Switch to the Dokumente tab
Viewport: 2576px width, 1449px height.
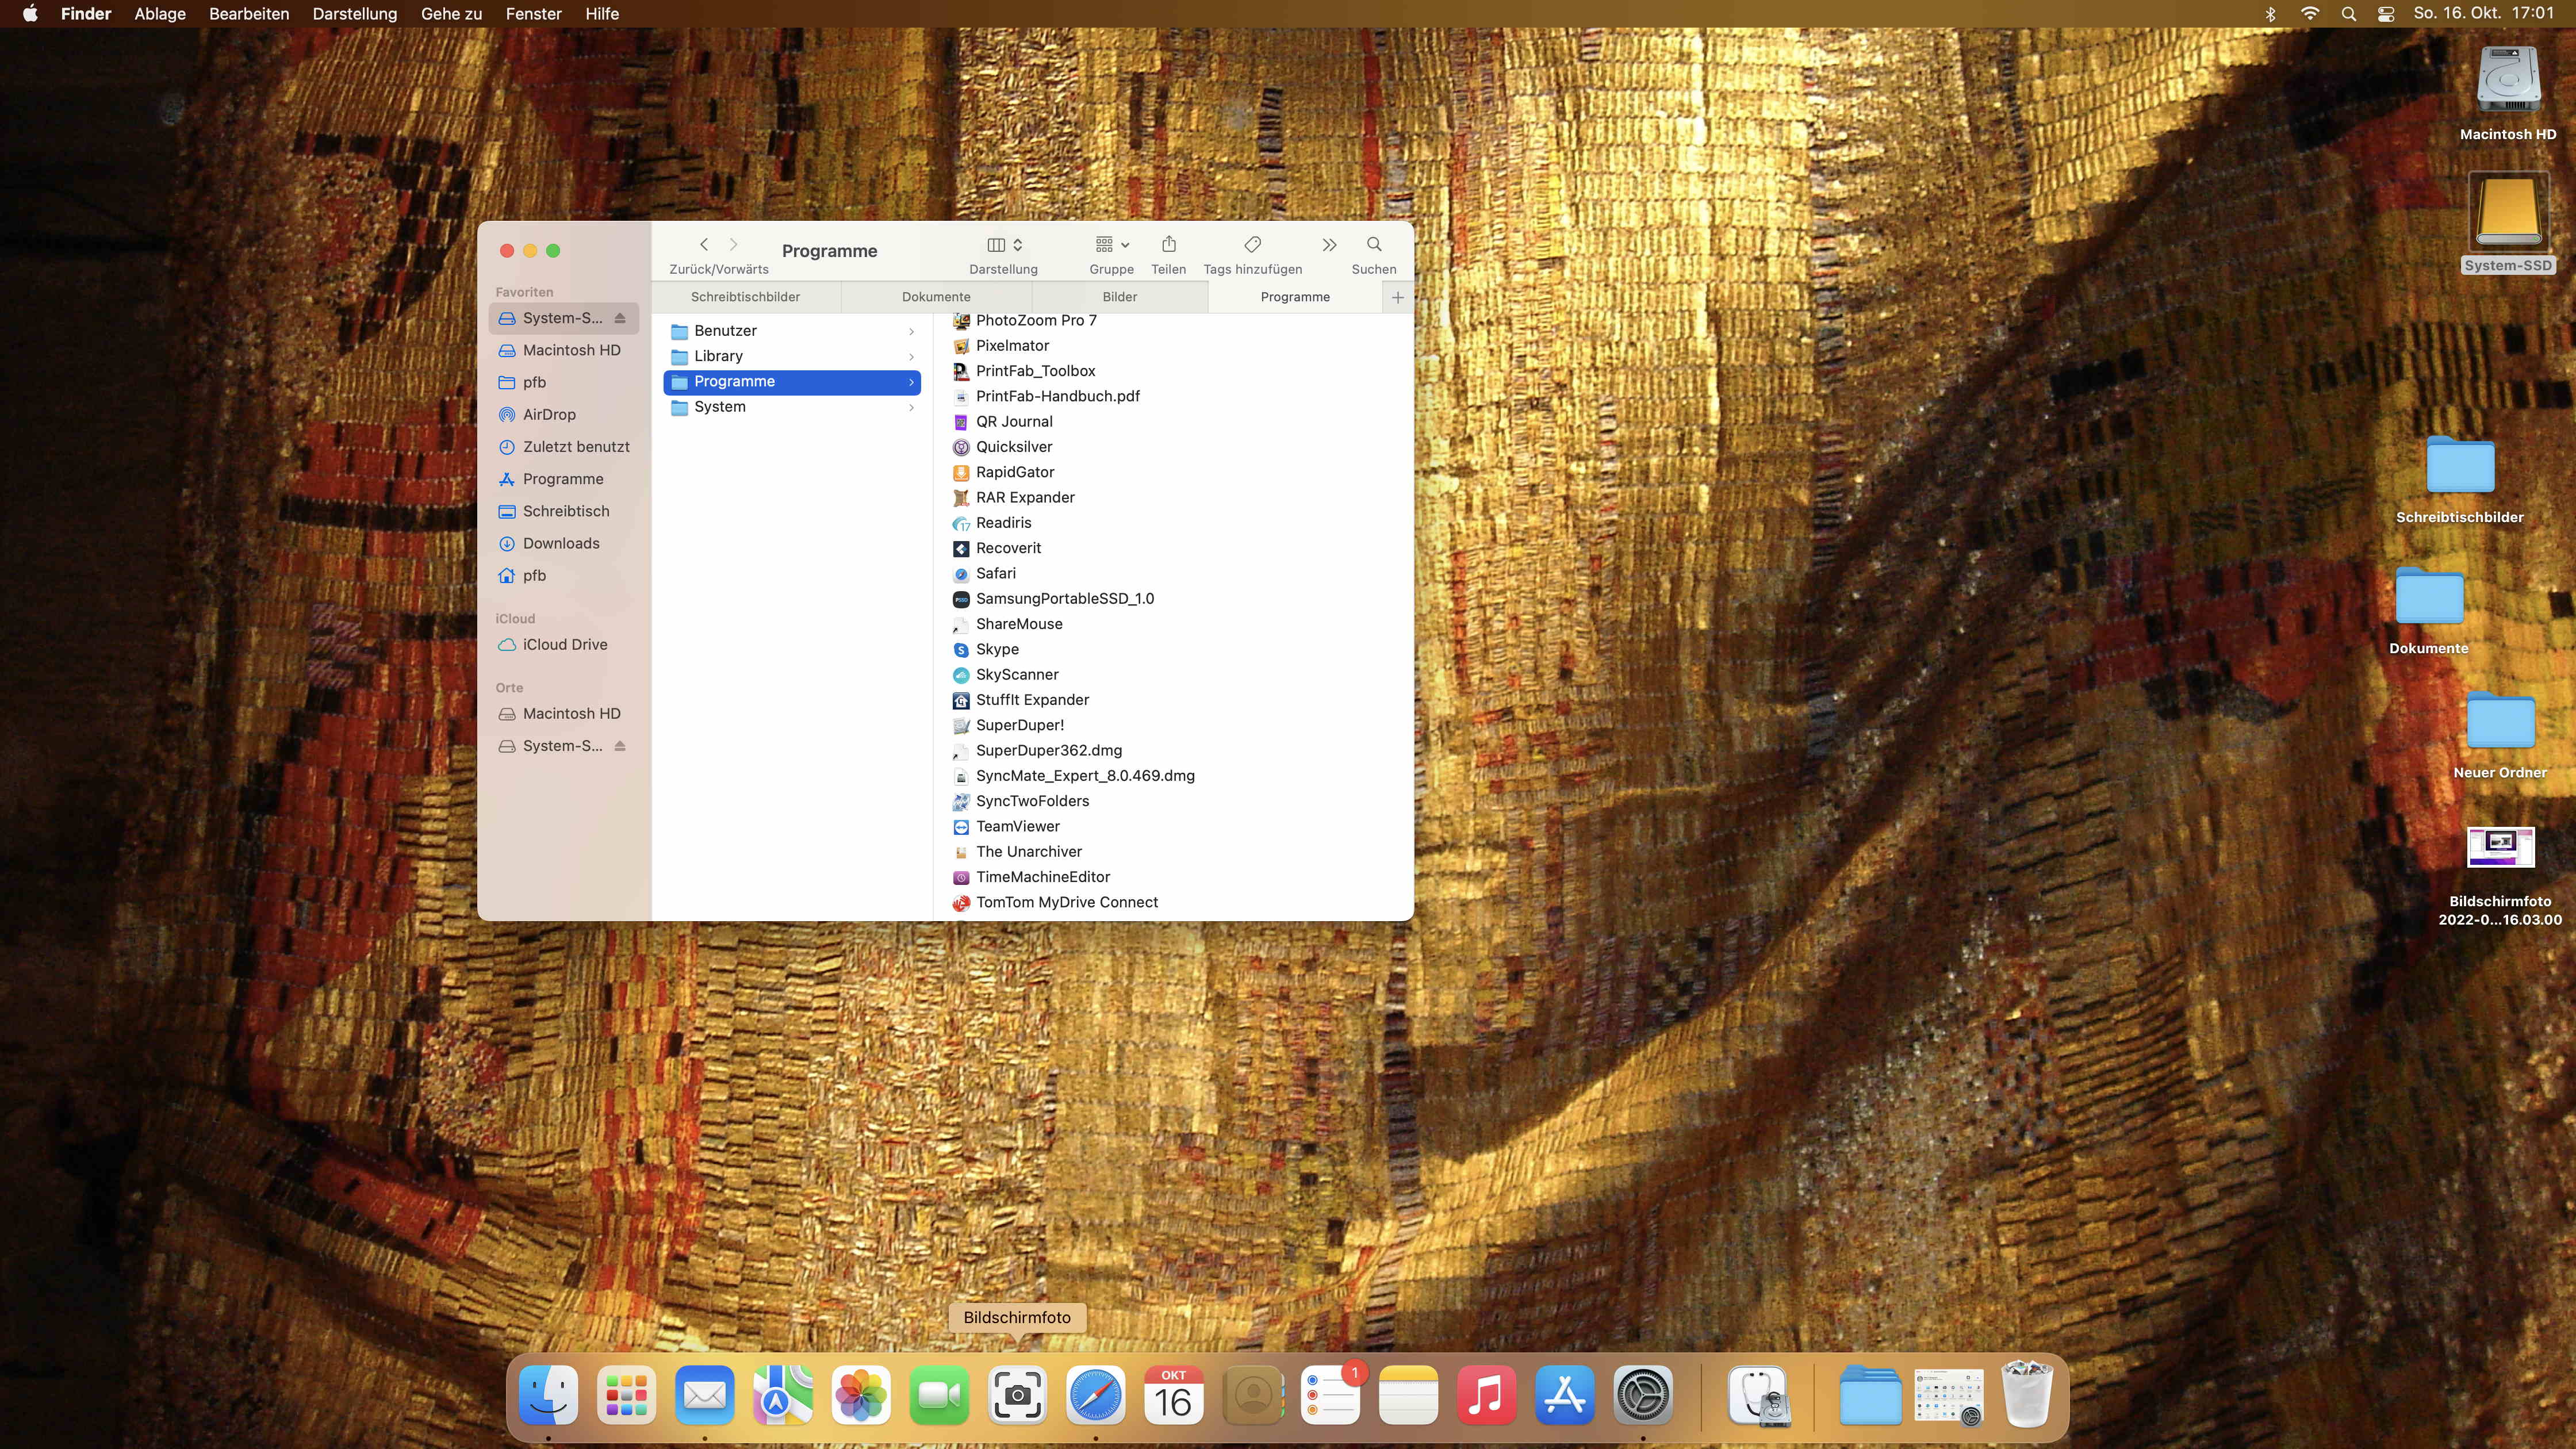(x=936, y=297)
